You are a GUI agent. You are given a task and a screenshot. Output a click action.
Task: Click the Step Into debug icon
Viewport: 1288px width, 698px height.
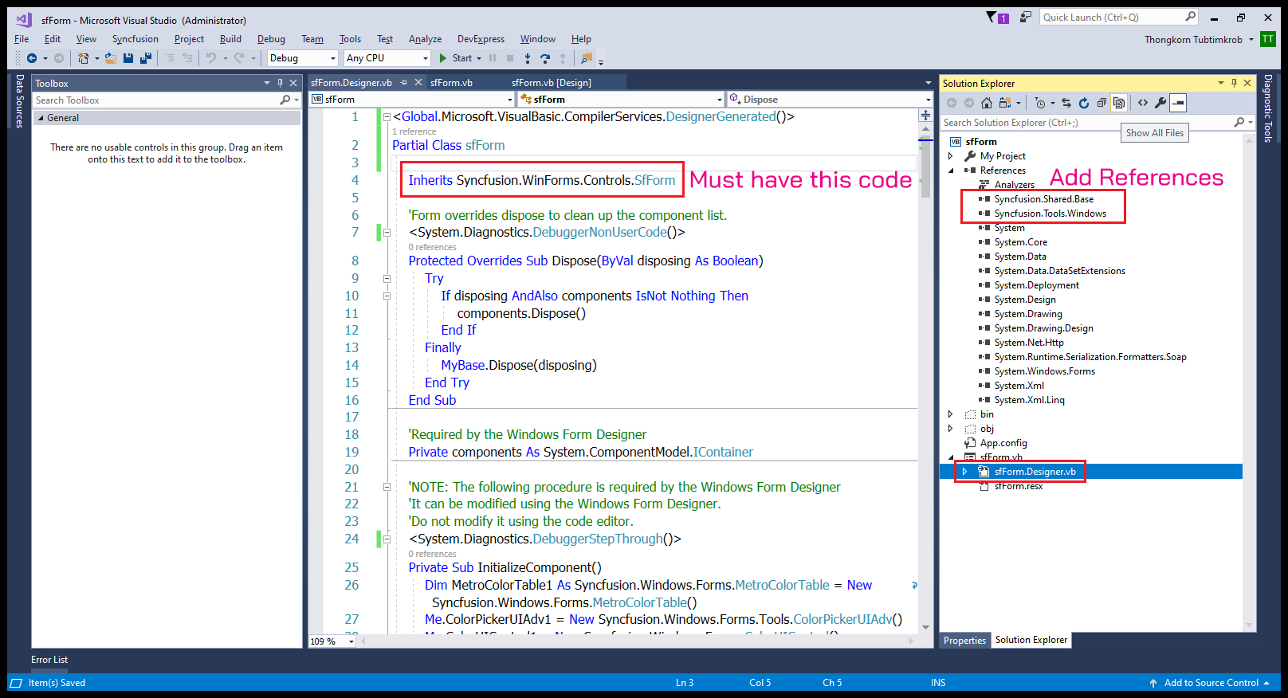tap(528, 58)
